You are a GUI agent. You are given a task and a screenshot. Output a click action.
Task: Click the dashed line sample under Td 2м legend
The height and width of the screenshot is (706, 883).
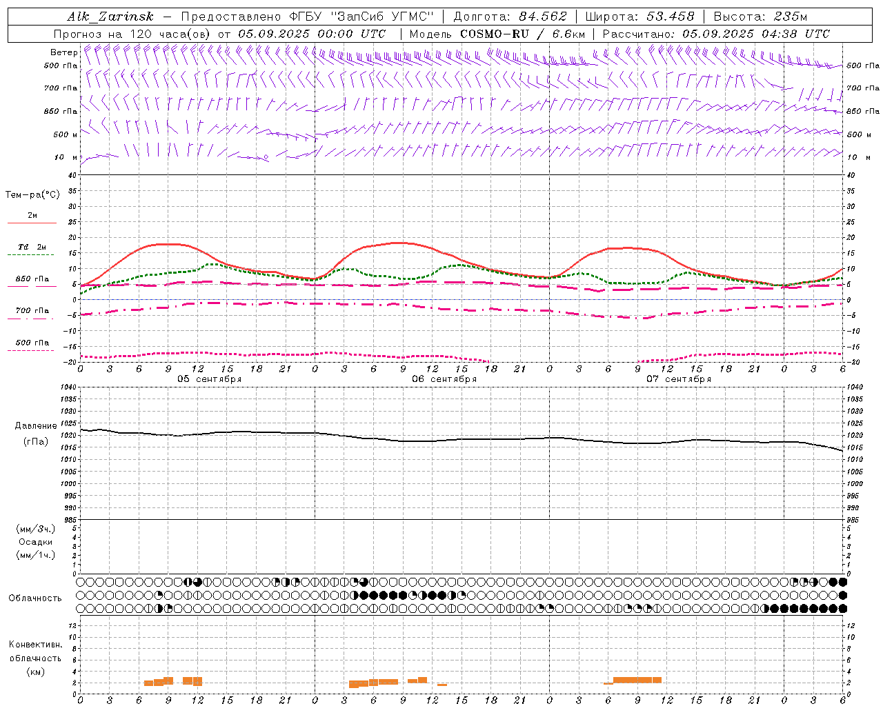coord(32,255)
